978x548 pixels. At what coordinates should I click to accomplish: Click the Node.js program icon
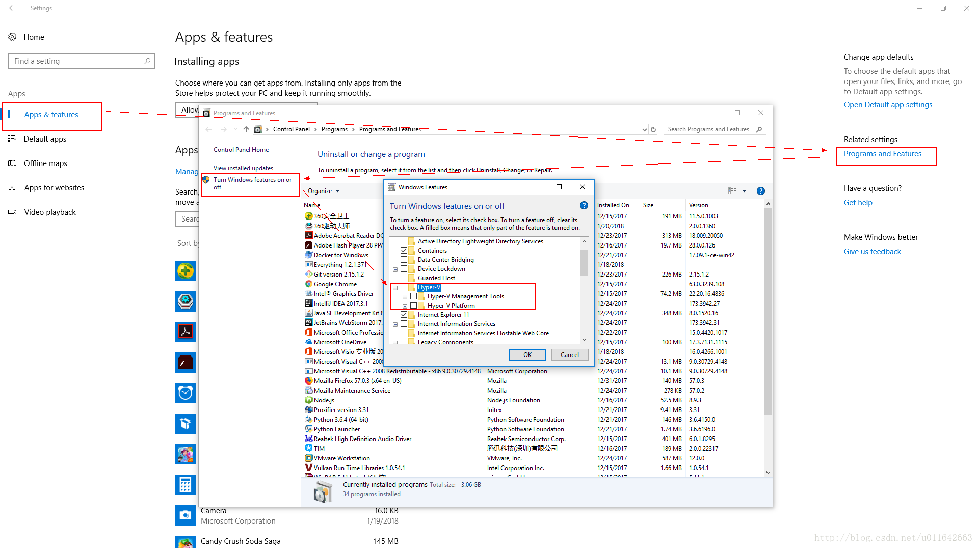pos(308,400)
